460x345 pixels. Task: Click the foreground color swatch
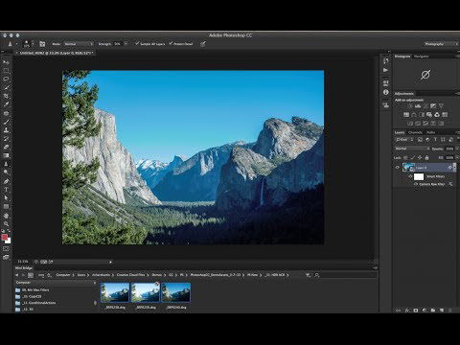tap(4, 237)
